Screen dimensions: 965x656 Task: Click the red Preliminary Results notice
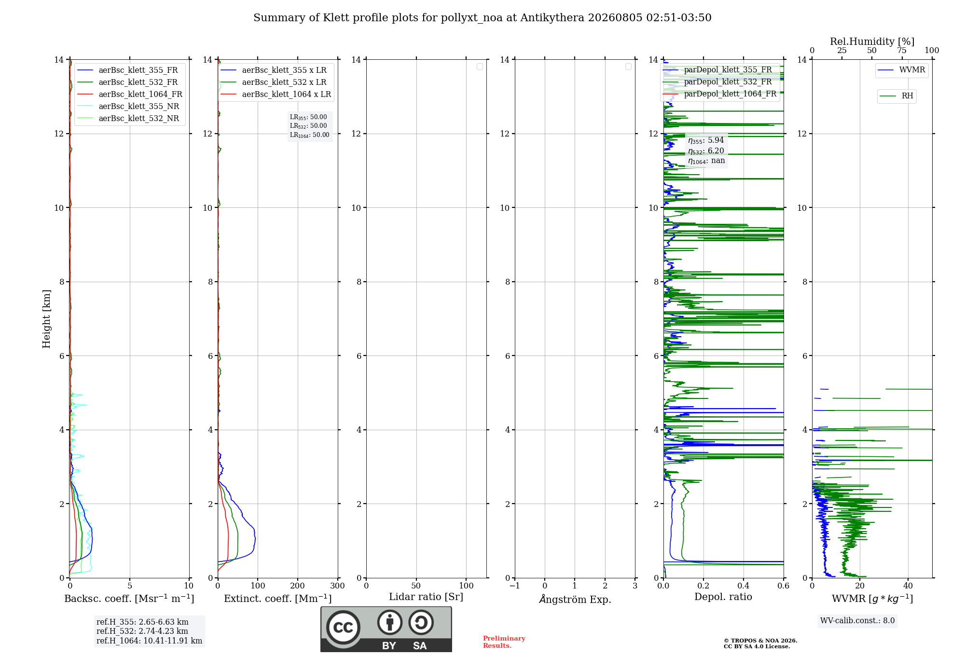click(x=504, y=642)
